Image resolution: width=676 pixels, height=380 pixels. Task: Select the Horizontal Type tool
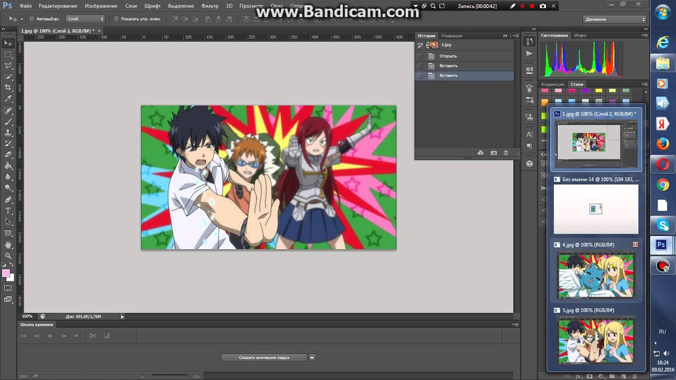click(8, 211)
